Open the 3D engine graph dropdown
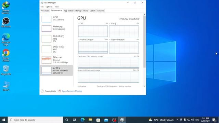219x123 pixels. pos(79,24)
